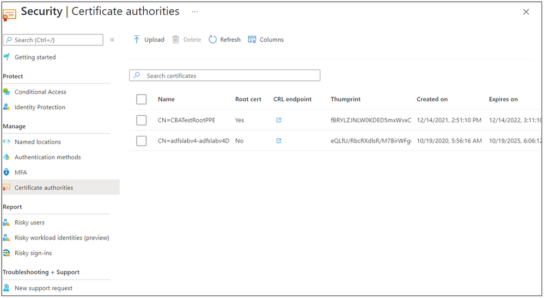Click the Delete trash can icon
The width and height of the screenshot is (544, 298).
pyautogui.click(x=175, y=40)
